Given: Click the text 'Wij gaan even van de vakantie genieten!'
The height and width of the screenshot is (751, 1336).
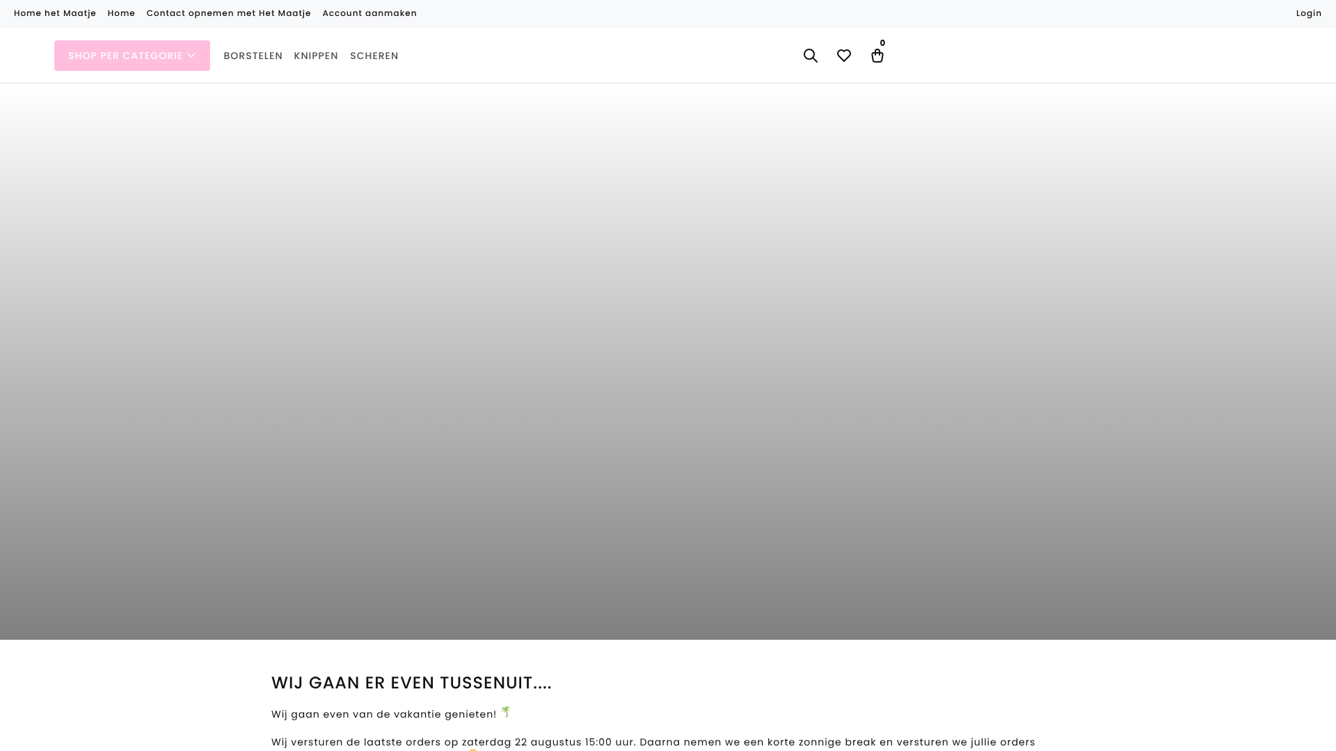Looking at the screenshot, I should pos(384,714).
